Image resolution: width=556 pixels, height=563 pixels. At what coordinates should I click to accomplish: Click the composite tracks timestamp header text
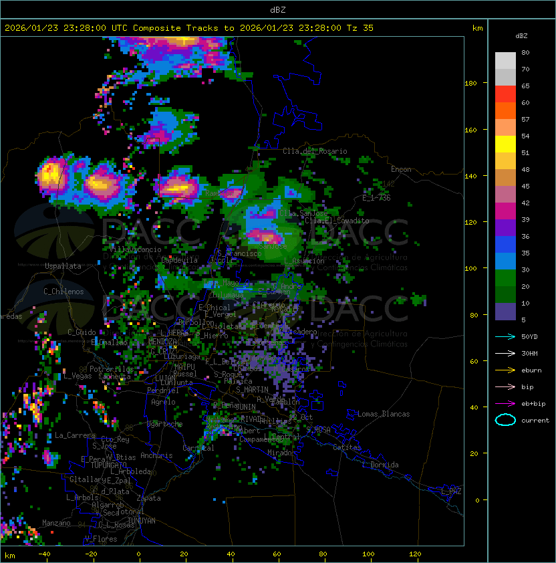189,28
